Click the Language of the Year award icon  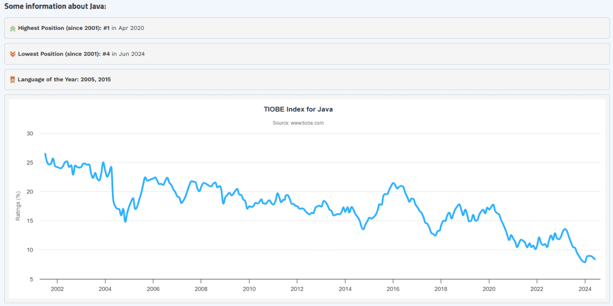[13, 80]
